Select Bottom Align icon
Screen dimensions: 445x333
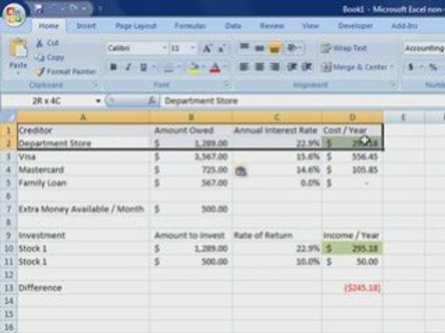point(274,48)
